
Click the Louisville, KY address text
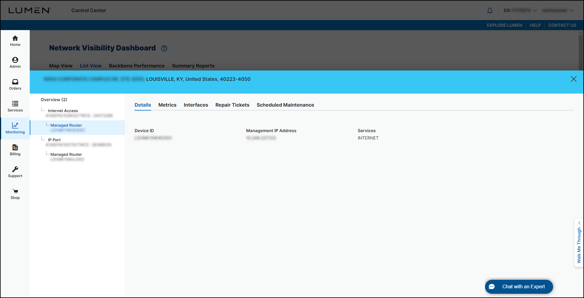(x=199, y=79)
